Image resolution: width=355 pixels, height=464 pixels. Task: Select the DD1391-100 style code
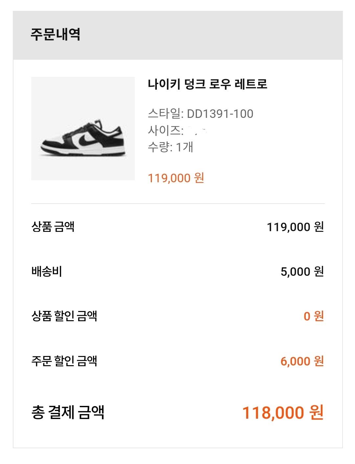tap(220, 114)
